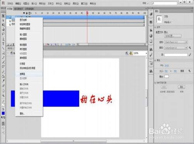Viewport: 194px width, 144px height.
Task: Click the edit symbols icon above stage
Action: [131, 53]
